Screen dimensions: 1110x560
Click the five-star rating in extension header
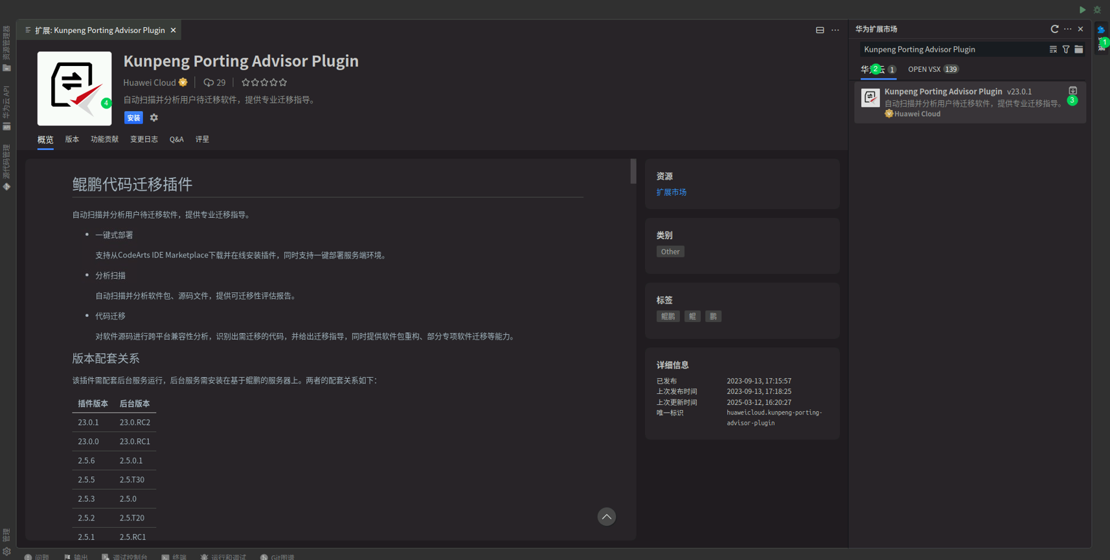264,83
